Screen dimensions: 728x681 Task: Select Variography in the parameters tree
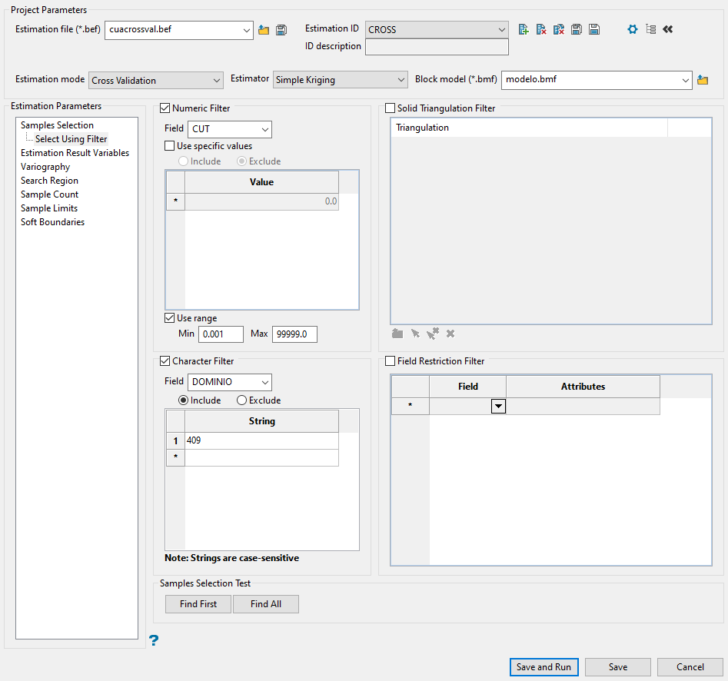[45, 167]
